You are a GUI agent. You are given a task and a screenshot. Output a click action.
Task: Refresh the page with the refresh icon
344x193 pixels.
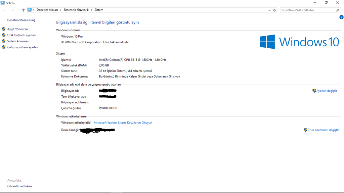[x=274, y=10]
